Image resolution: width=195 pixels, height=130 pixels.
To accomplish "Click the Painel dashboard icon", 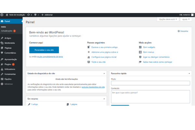I will pos(2,21).
